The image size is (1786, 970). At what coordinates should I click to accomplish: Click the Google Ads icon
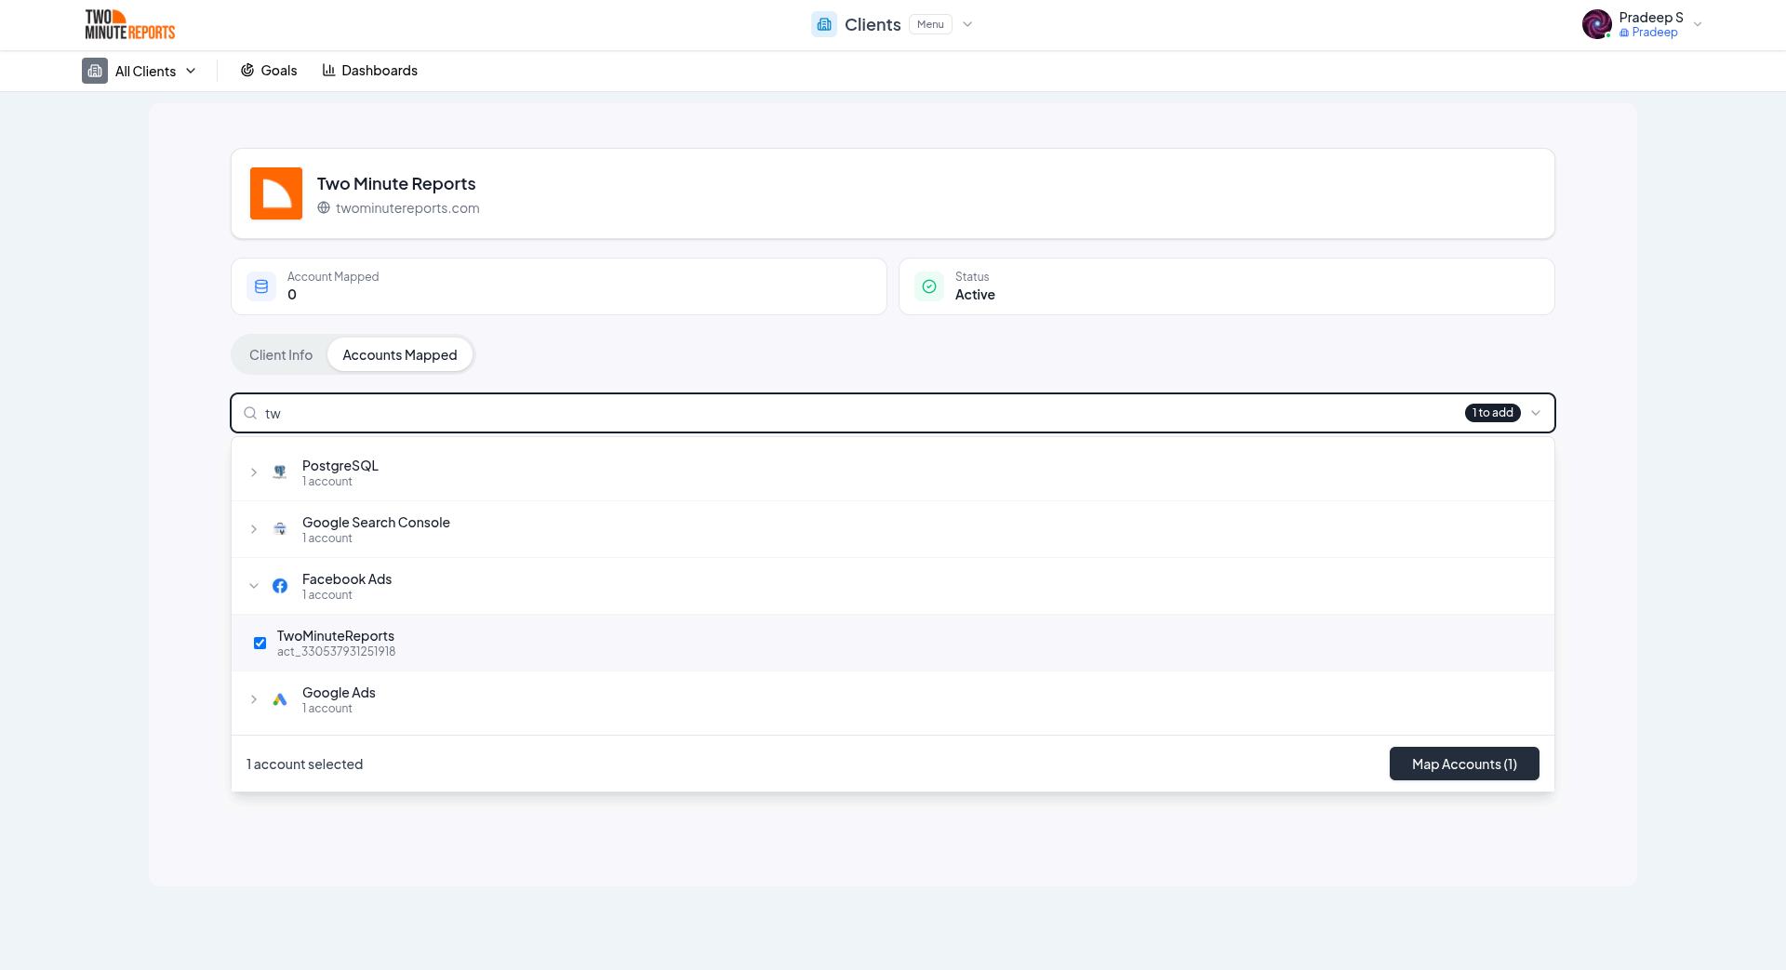(280, 699)
